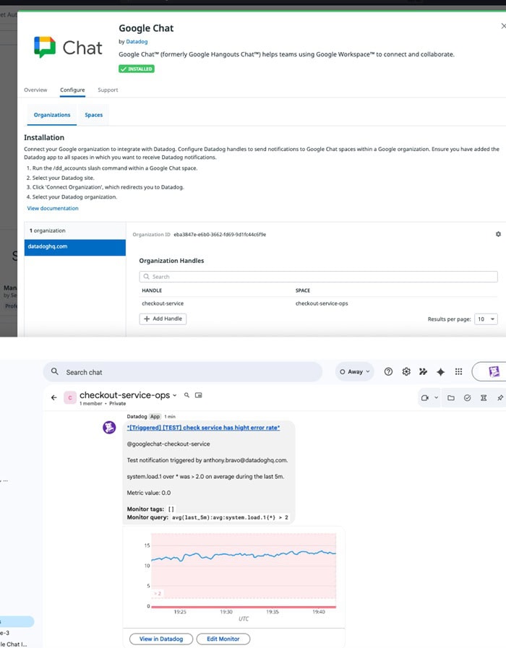This screenshot has width=506, height=648.
Task: Click the 1 organization heading
Action: (48, 230)
